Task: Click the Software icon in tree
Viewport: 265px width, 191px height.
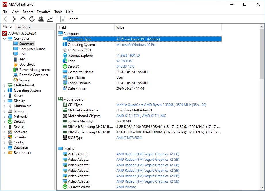Action: click(x=10, y=132)
